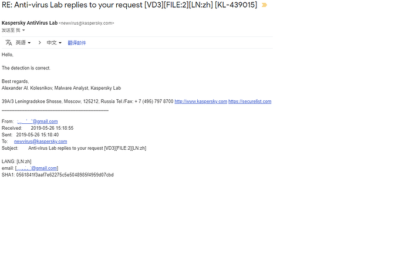This screenshot has width=405, height=253.
Task: Click the 英语 language label
Action: point(21,43)
